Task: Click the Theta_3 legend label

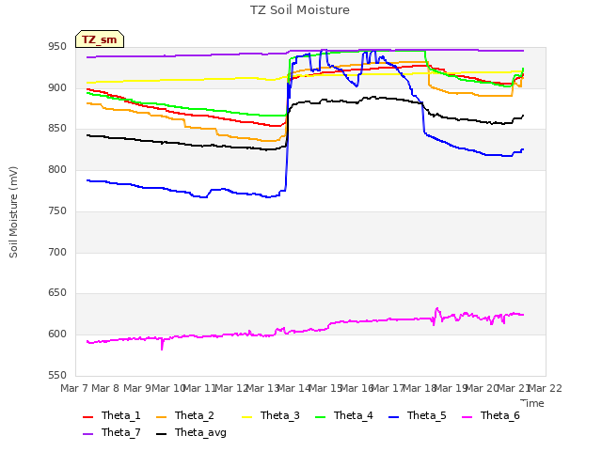Action: tap(280, 415)
